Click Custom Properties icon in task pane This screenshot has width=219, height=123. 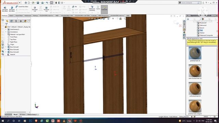(x=184, y=35)
